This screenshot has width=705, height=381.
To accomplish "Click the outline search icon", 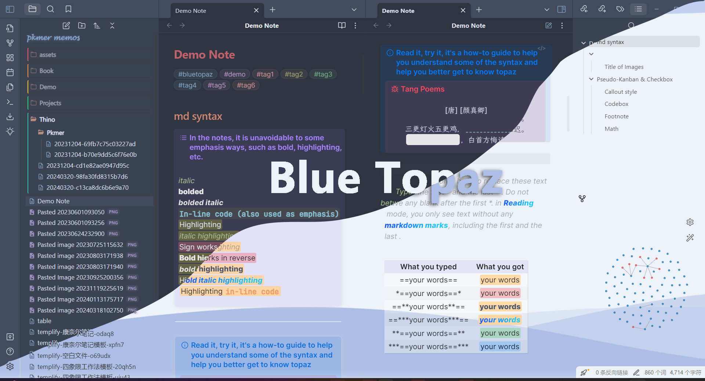I will 631,25.
